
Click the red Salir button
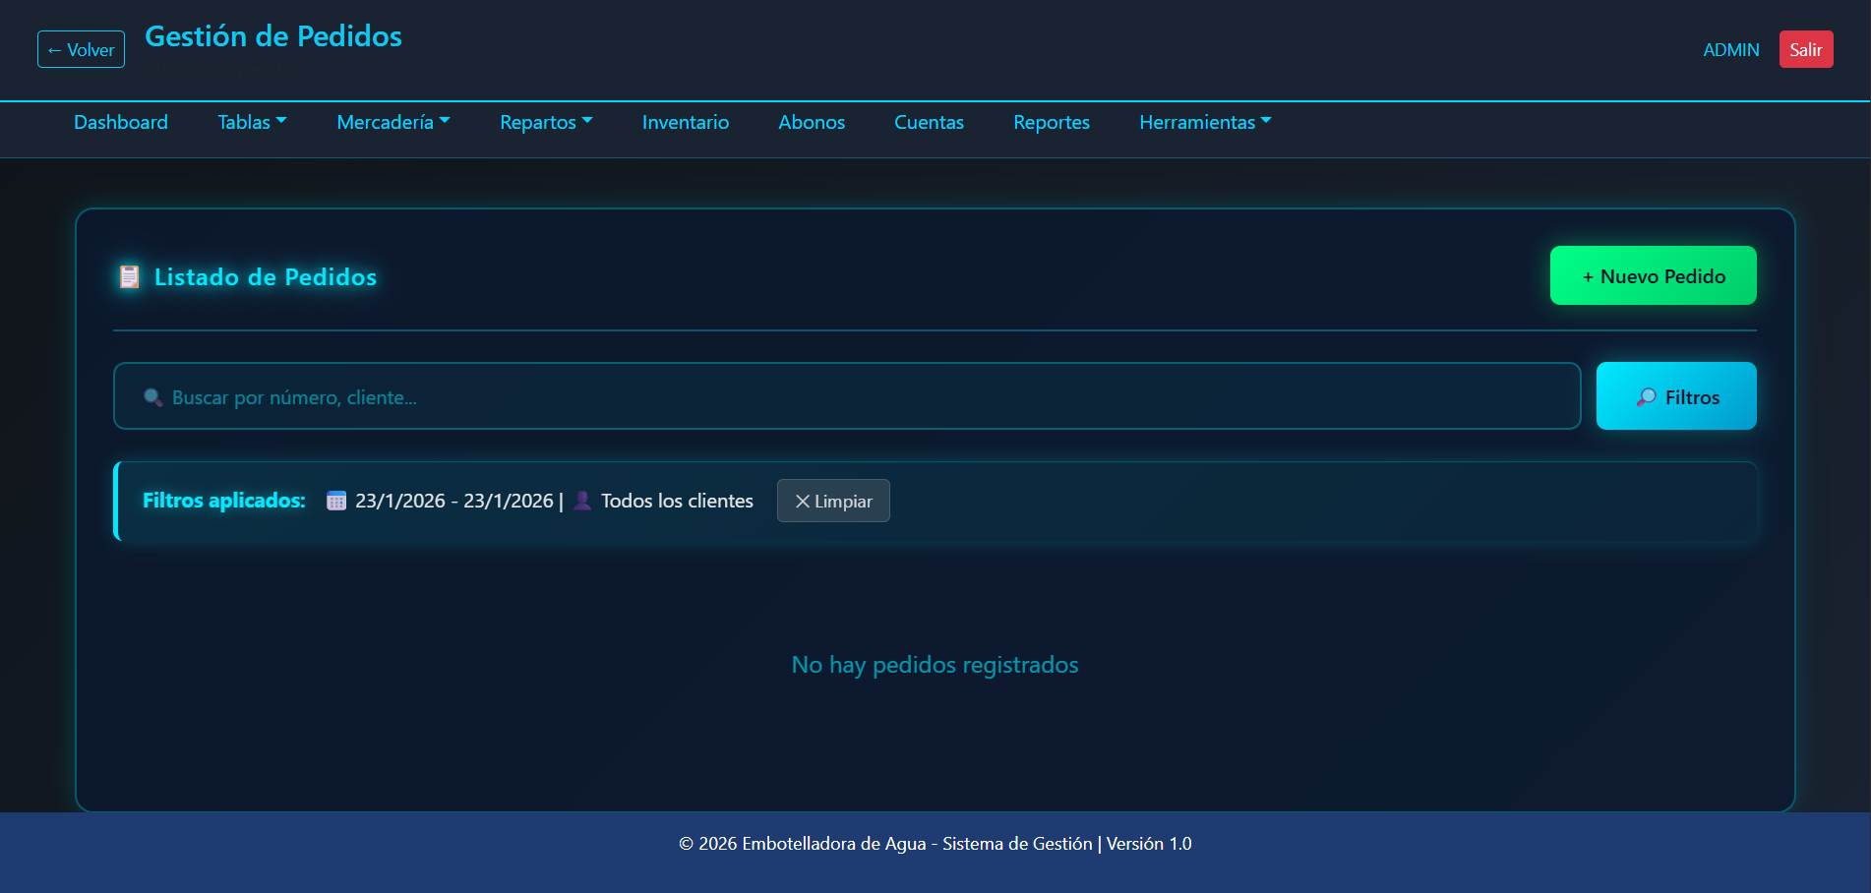(x=1805, y=49)
